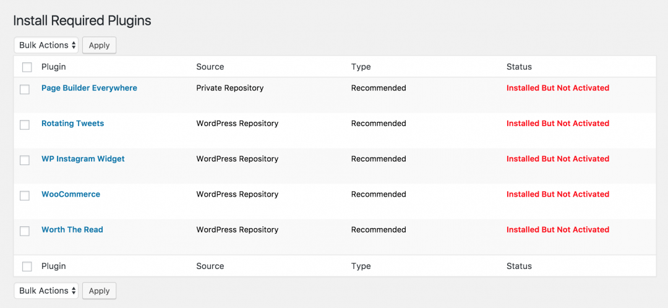Click the Plugin column header at top
The image size is (668, 308).
54,67
